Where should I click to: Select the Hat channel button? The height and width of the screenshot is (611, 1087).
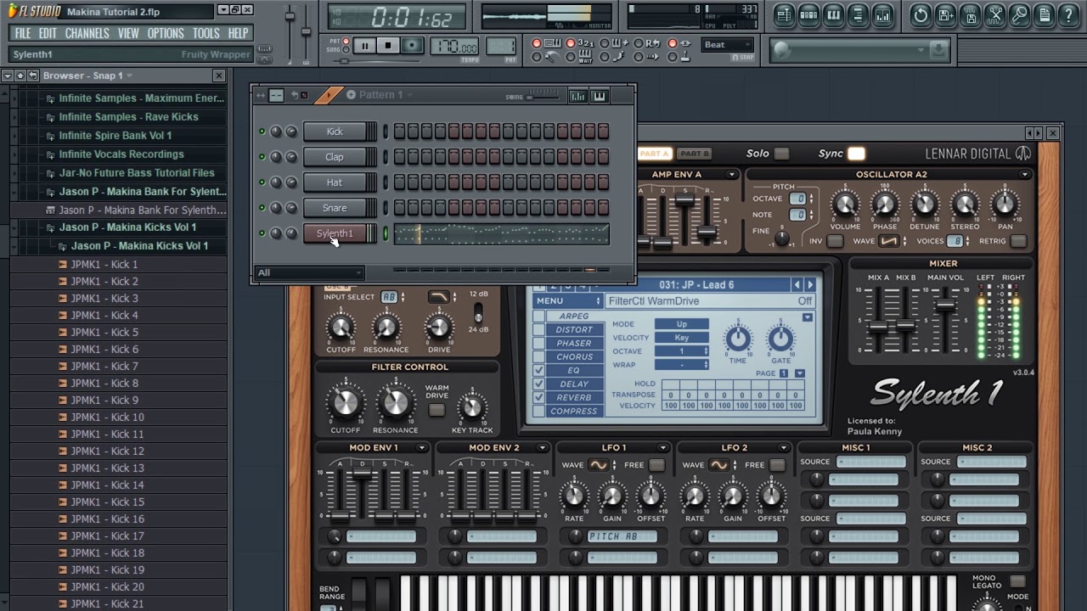point(335,182)
